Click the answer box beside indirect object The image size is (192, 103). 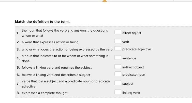118,67
